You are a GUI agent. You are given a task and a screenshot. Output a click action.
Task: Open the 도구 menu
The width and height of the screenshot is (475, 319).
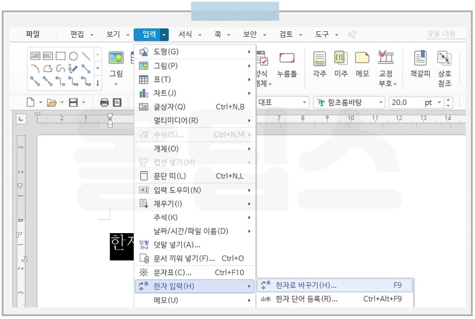click(x=322, y=34)
